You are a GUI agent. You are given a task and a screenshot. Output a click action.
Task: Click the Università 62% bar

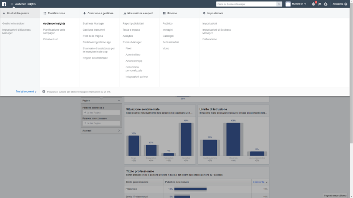pos(233,139)
